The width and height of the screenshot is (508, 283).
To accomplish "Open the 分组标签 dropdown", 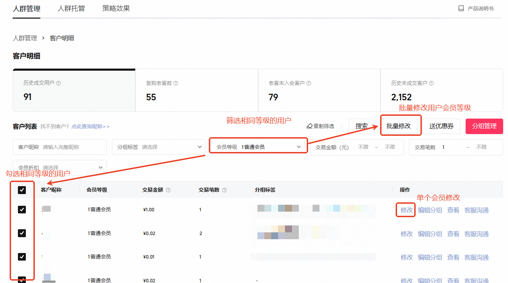I will (159, 147).
